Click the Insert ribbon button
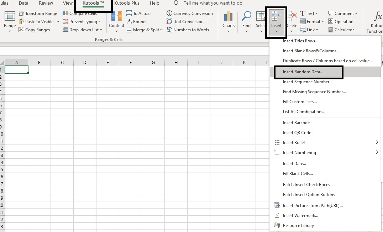 276,22
